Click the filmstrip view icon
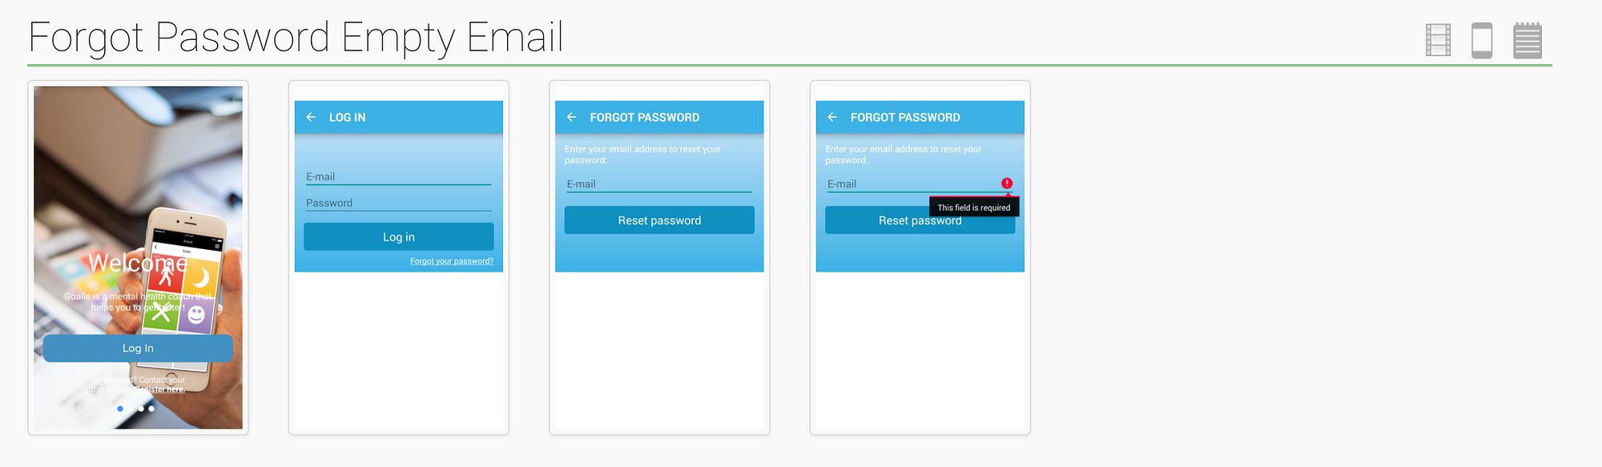1602x467 pixels. pos(1438,40)
